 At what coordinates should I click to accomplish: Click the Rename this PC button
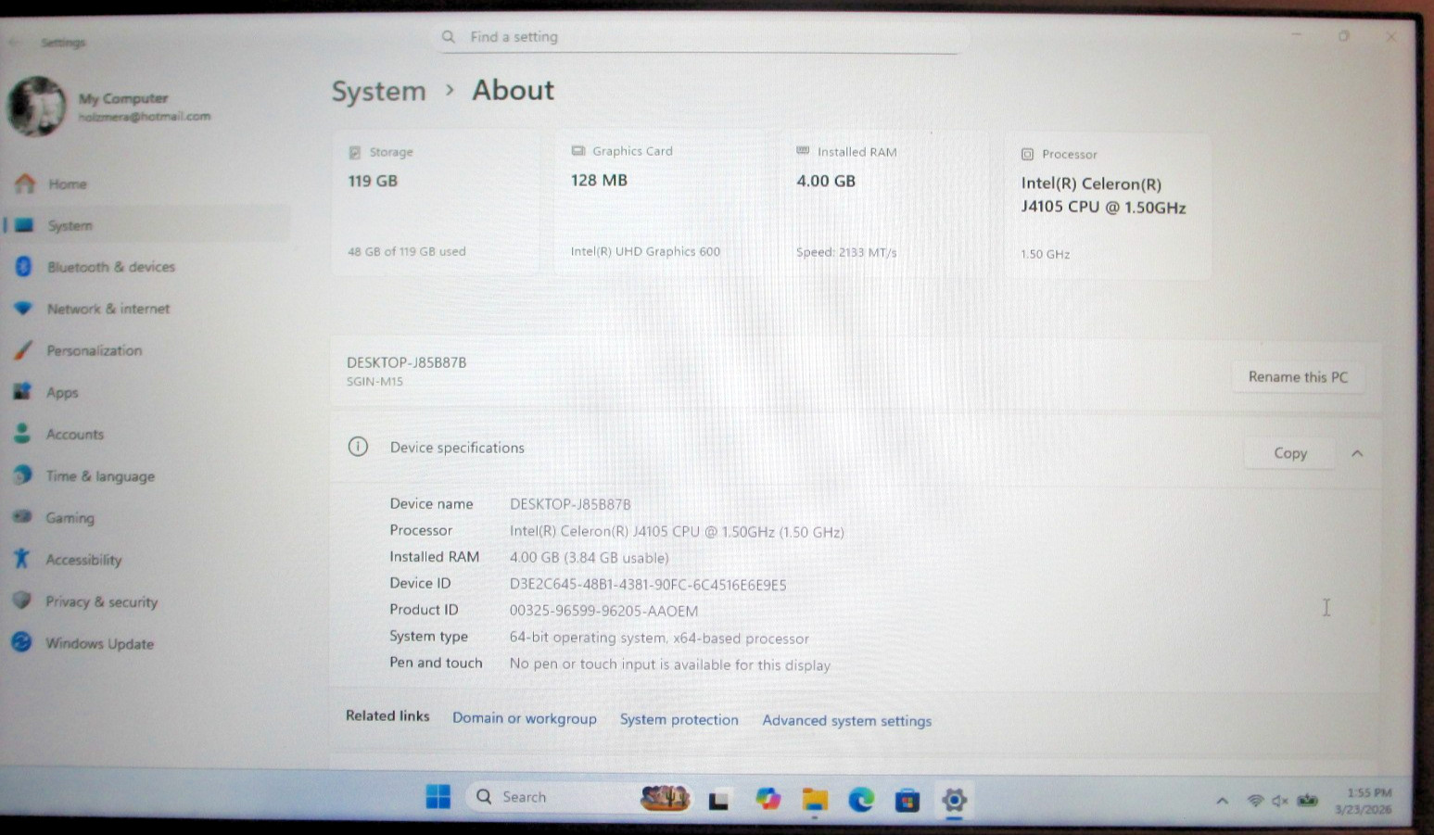coord(1298,377)
